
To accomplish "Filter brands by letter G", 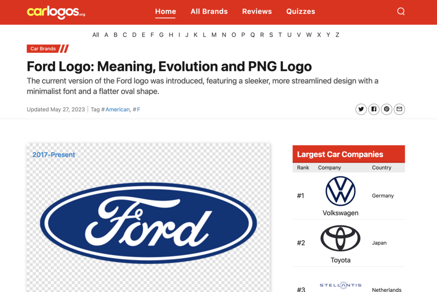I will coord(161,35).
